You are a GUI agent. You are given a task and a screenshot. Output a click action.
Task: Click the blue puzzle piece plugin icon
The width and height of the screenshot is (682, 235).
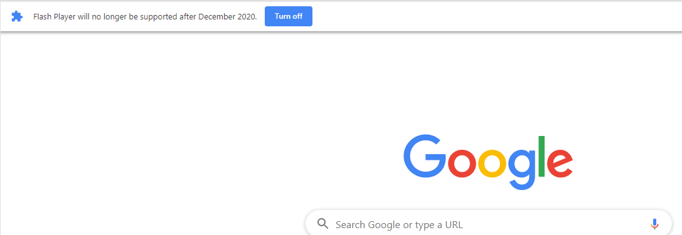pyautogui.click(x=16, y=16)
